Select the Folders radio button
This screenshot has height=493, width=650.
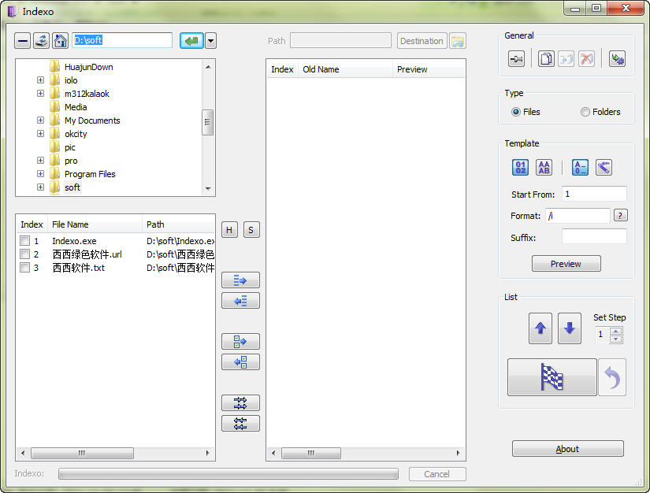pyautogui.click(x=585, y=112)
